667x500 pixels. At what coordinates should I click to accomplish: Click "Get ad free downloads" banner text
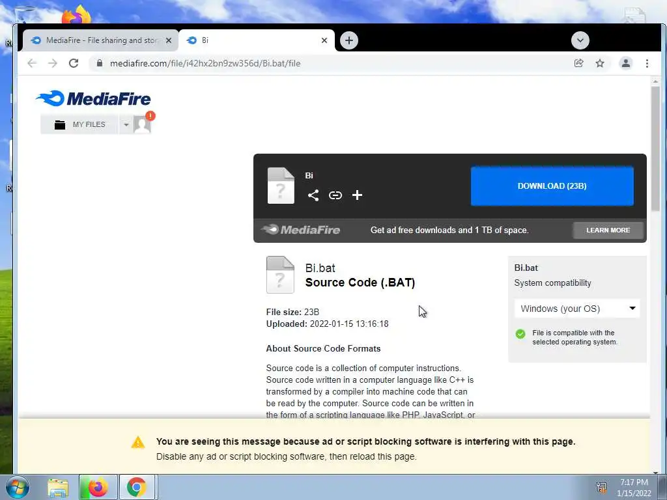click(449, 230)
